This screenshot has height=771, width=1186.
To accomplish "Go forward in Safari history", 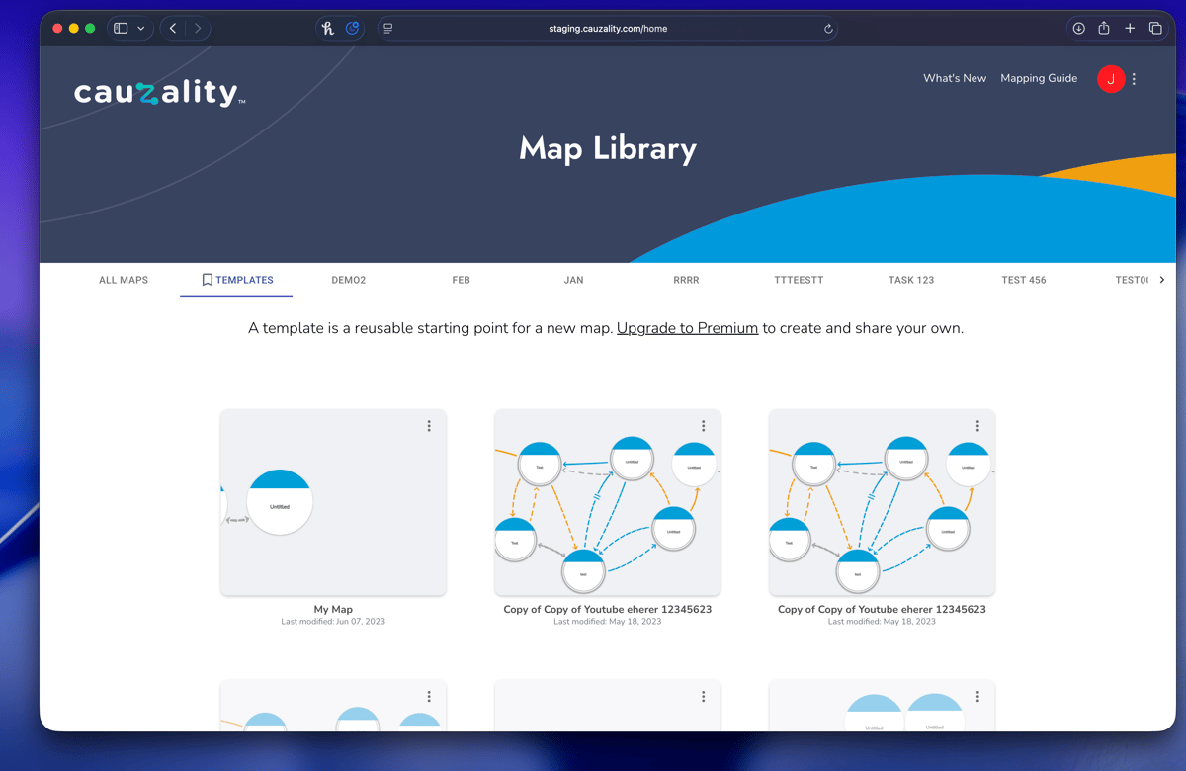I will tap(198, 29).
